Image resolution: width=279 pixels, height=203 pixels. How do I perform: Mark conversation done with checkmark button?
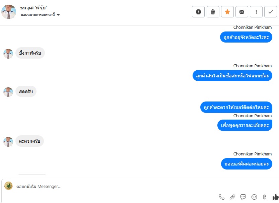271,12
